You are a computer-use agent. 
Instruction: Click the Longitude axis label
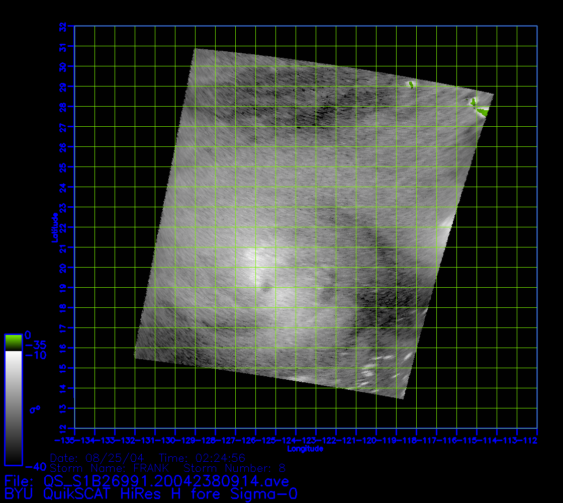(305, 449)
